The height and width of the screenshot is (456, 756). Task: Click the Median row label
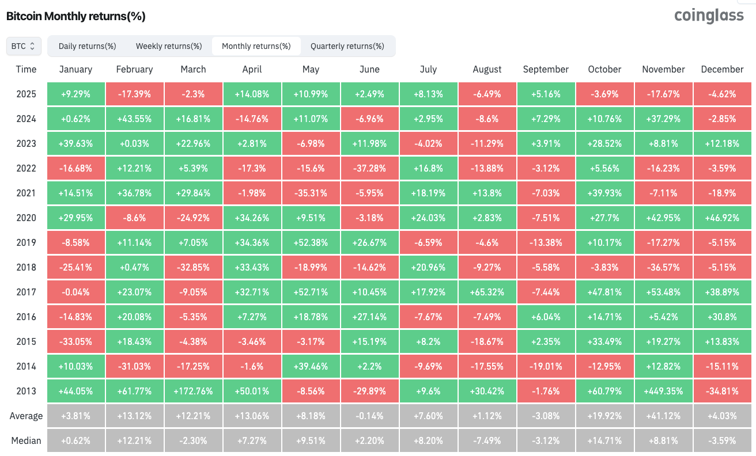[x=26, y=440]
